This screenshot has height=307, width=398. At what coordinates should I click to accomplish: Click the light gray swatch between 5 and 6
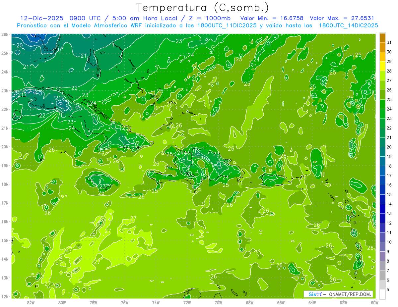pyautogui.click(x=382, y=284)
